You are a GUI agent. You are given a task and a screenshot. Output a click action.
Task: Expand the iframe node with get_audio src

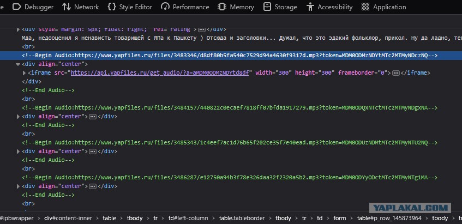[x=24, y=73]
